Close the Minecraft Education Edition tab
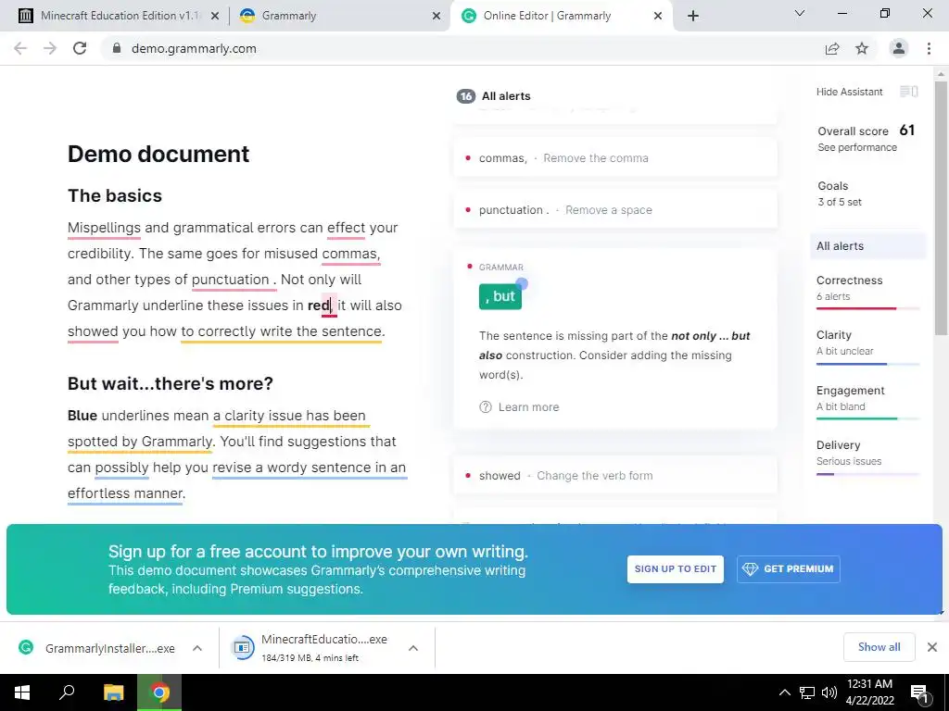The image size is (949, 711). click(x=215, y=17)
